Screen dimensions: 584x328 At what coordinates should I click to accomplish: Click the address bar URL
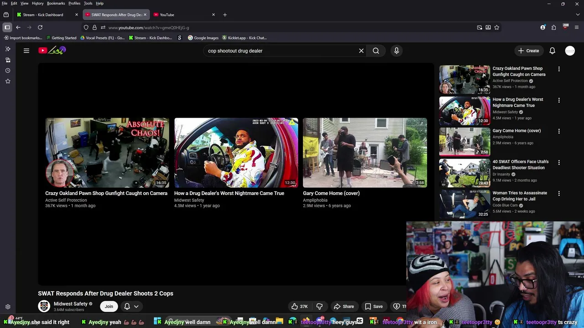click(x=149, y=27)
